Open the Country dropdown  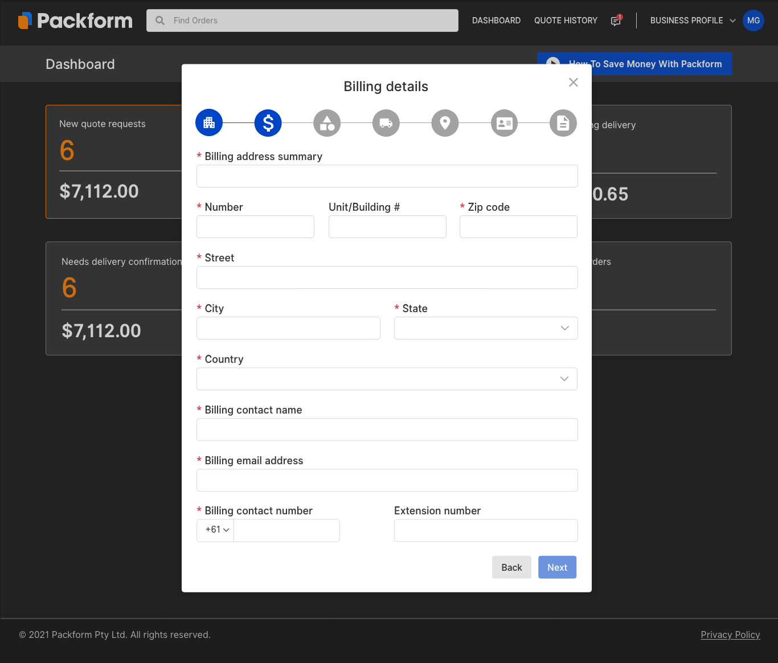387,379
